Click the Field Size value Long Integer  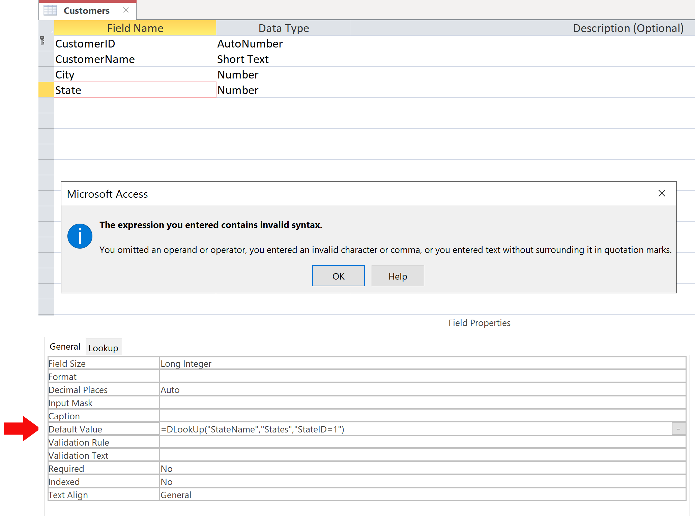[422, 363]
